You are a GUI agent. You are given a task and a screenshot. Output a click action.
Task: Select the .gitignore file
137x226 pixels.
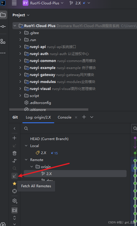(x=35, y=110)
